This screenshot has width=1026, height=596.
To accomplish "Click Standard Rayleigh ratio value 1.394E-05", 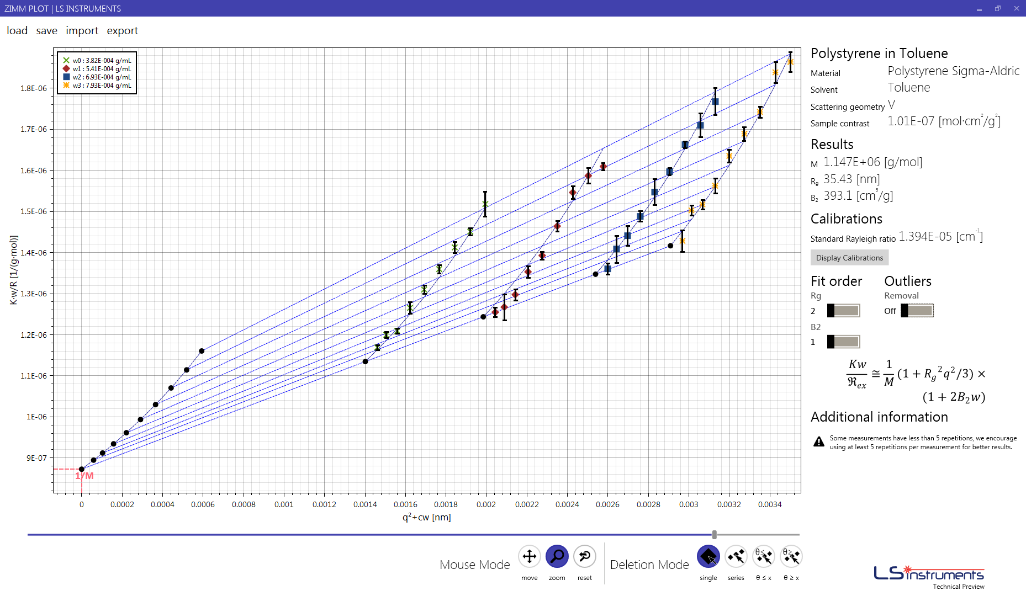I will click(941, 236).
